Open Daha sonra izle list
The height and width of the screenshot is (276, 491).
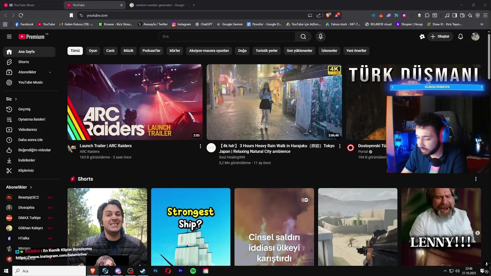29,140
